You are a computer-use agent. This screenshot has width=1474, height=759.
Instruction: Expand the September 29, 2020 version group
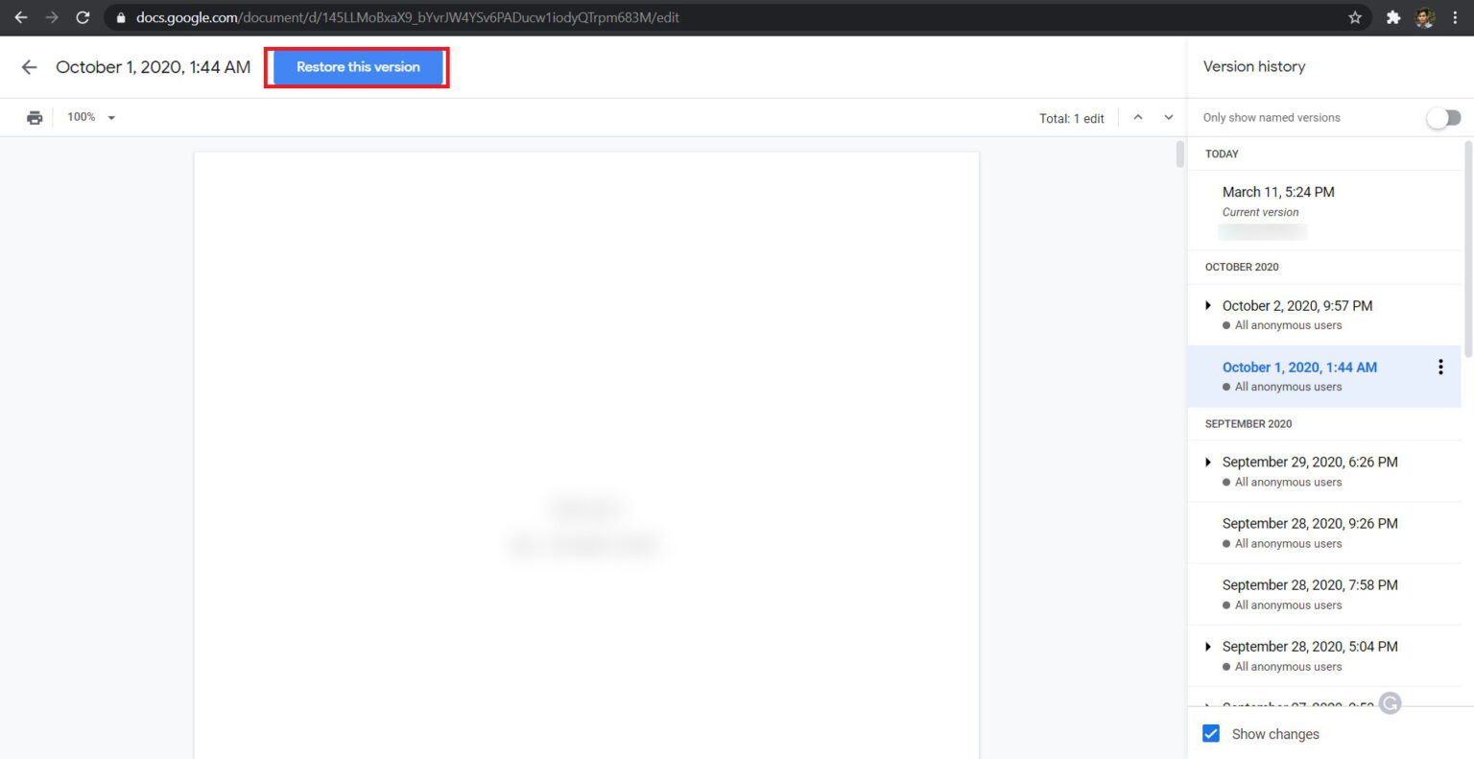1208,463
